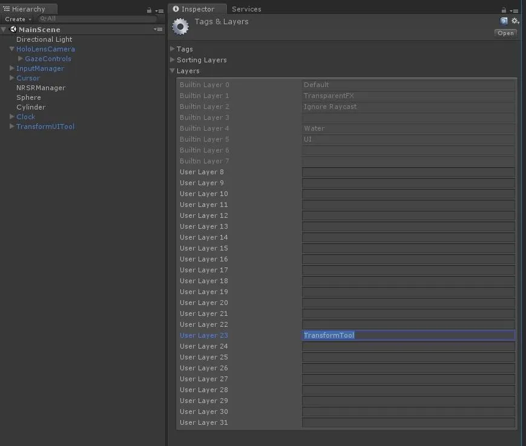
Task: Click the Inspector panel lock icon
Action: [x=504, y=10]
